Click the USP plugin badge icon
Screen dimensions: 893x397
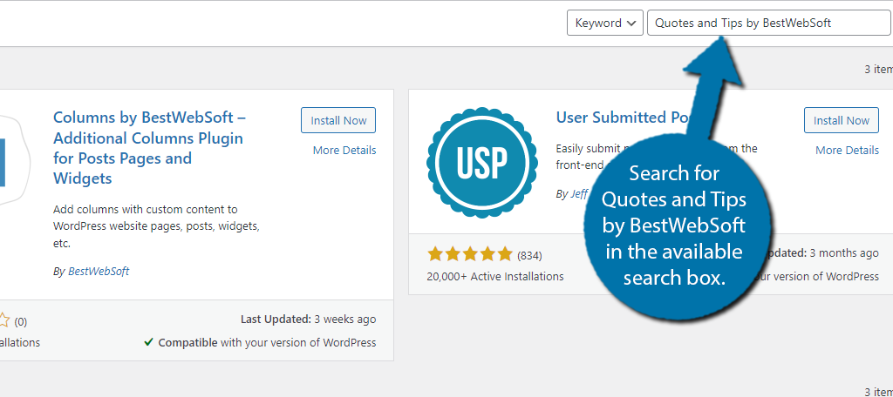[x=481, y=163]
